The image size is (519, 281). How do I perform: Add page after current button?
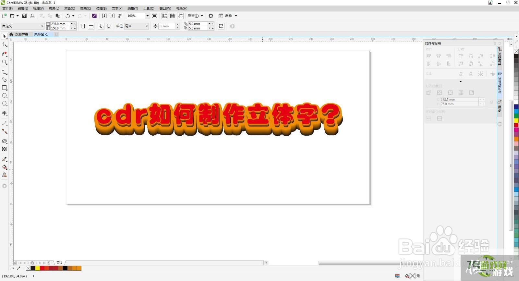(x=49, y=263)
